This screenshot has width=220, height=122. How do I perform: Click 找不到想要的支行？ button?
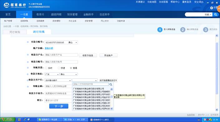(108, 81)
